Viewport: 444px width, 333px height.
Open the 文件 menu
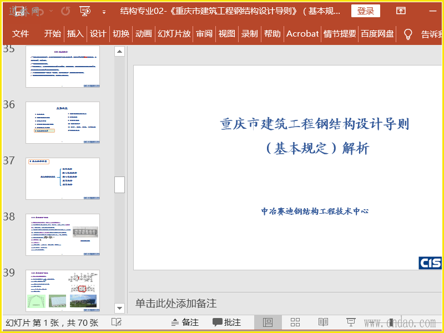tap(21, 34)
